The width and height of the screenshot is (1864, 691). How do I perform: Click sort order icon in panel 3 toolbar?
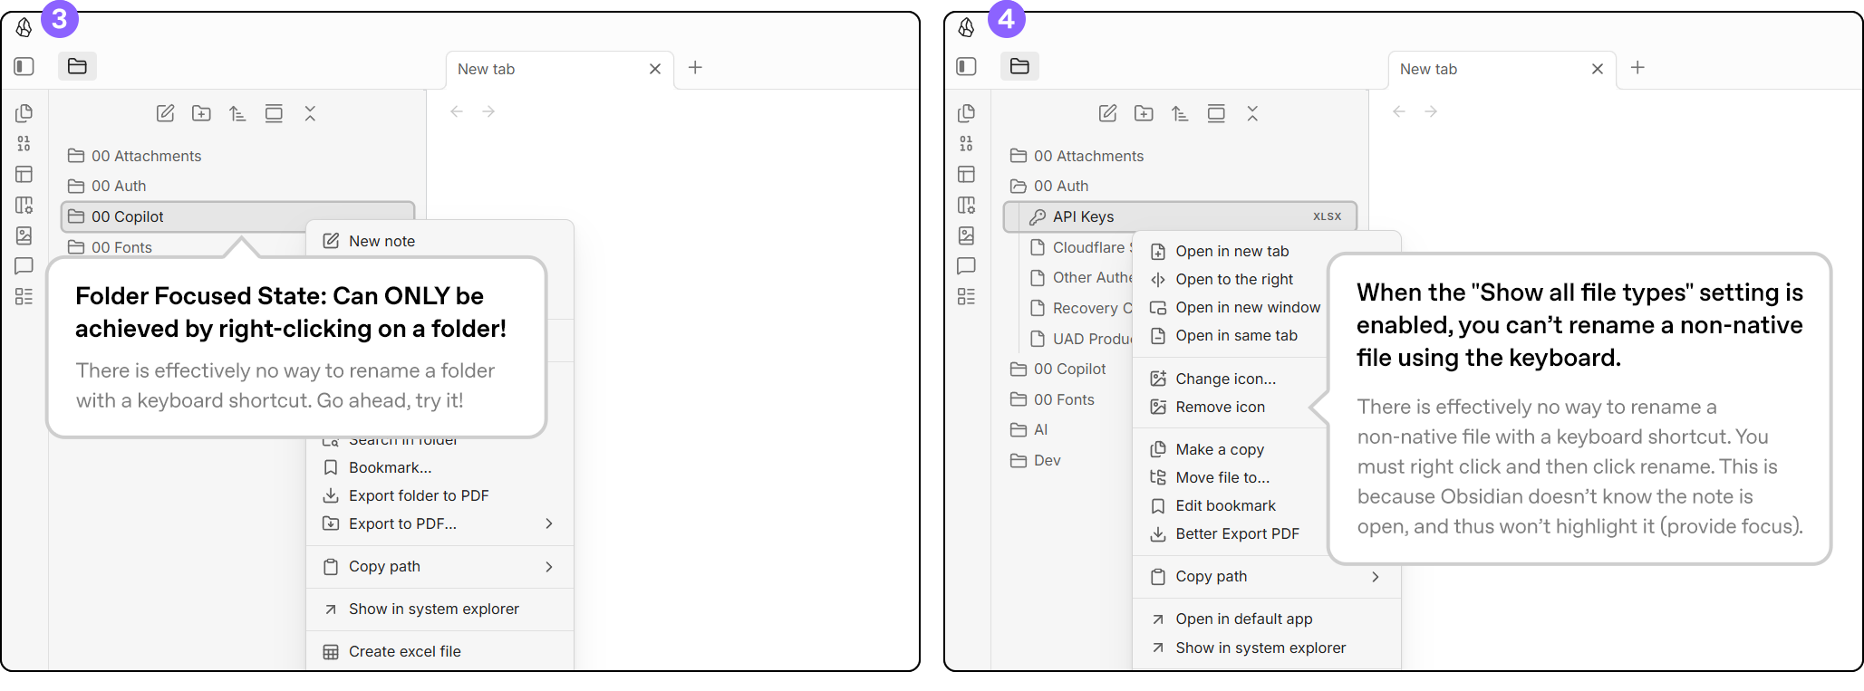click(x=237, y=113)
